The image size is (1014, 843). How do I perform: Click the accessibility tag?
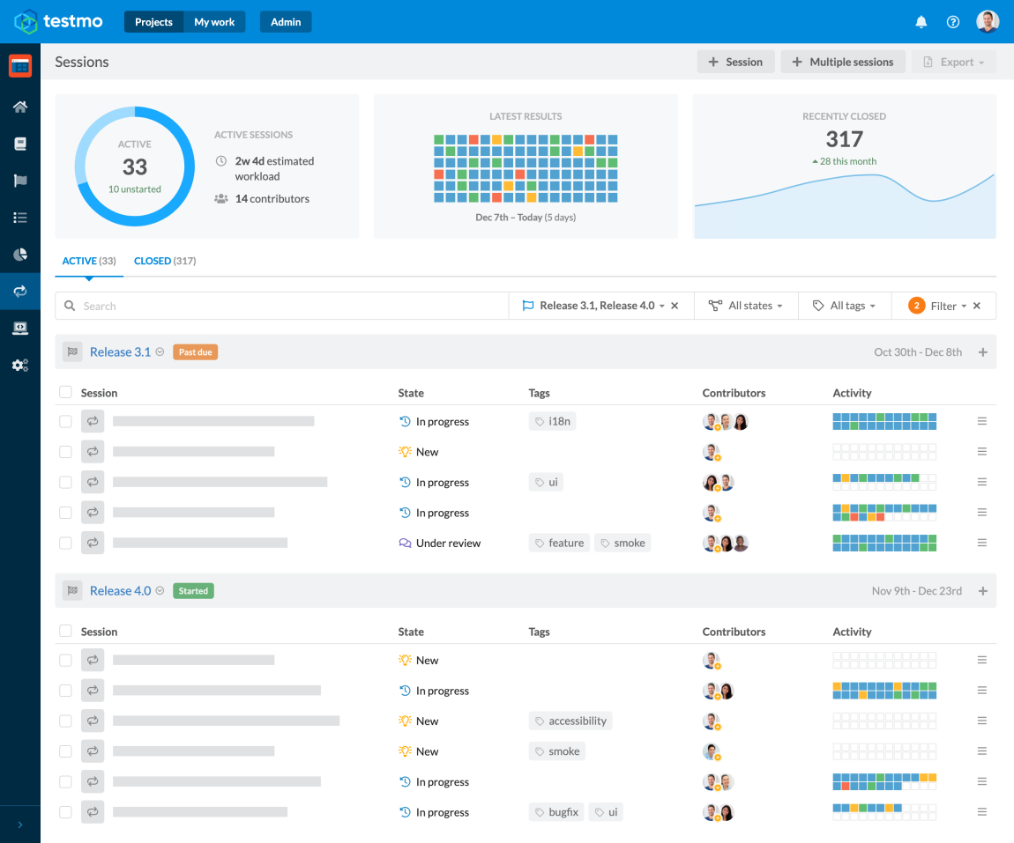570,721
